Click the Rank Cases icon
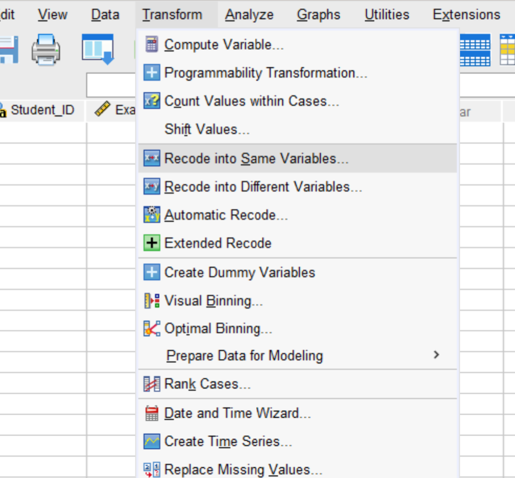This screenshot has height=478, width=515. (x=151, y=384)
